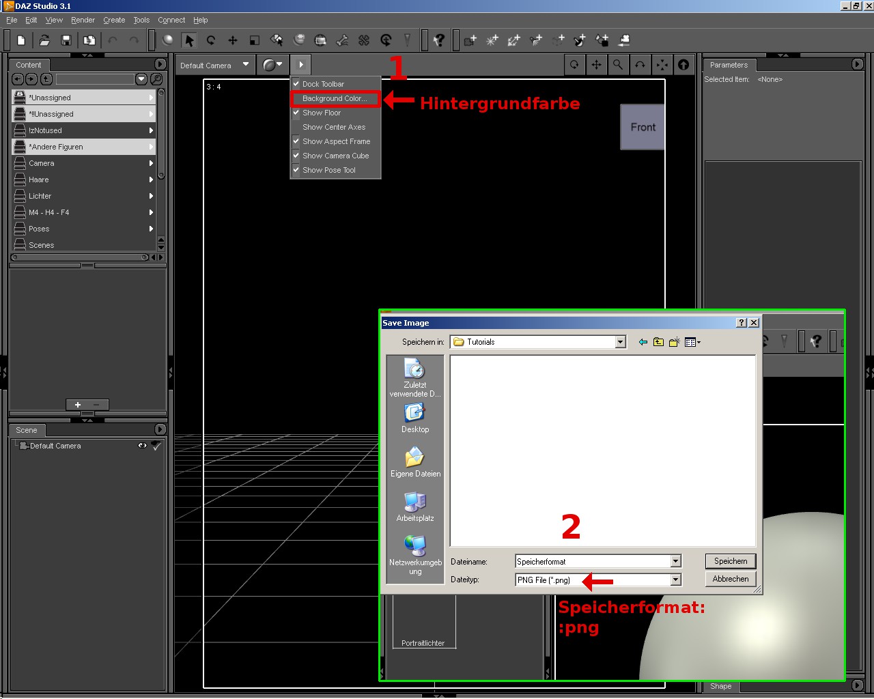Toggle Default Camera visibility eye in Scene

click(x=142, y=446)
